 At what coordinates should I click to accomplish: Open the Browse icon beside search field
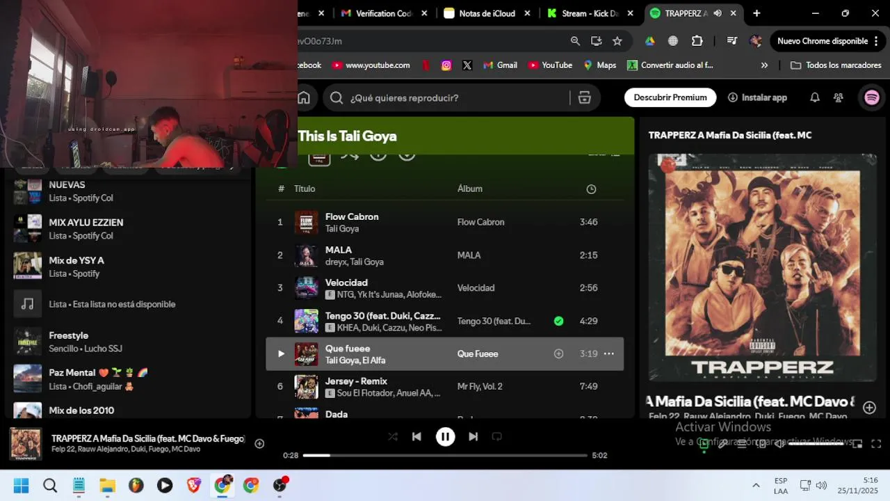(585, 98)
